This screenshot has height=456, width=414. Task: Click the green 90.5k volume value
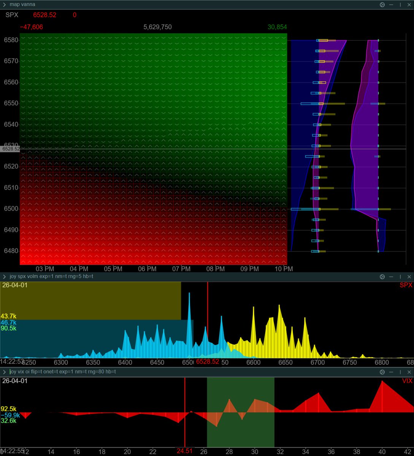[x=8, y=328]
